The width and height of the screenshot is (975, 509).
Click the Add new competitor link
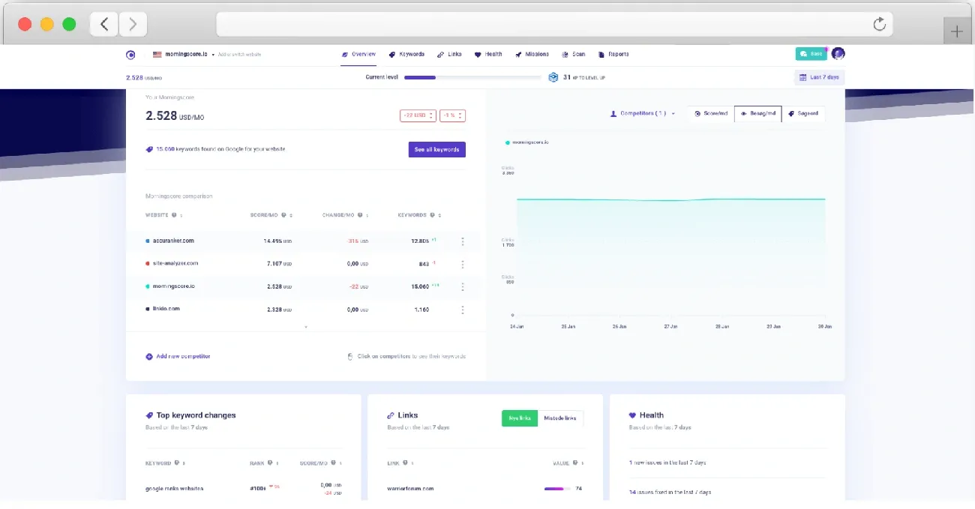tap(178, 357)
